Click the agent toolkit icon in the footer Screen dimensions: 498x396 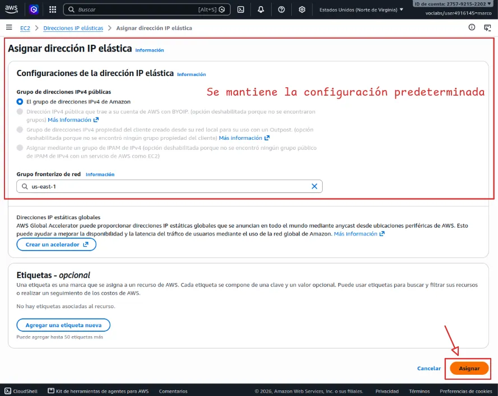(51, 390)
